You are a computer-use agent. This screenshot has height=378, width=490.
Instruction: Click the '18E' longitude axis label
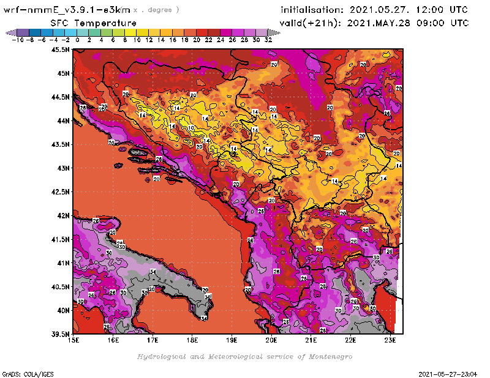[x=192, y=340]
